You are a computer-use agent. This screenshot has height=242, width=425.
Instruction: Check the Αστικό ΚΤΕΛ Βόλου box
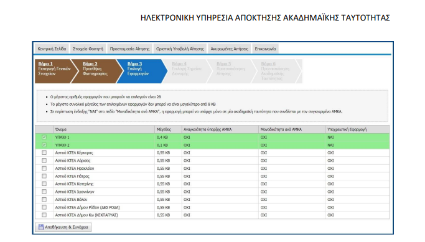point(44,200)
